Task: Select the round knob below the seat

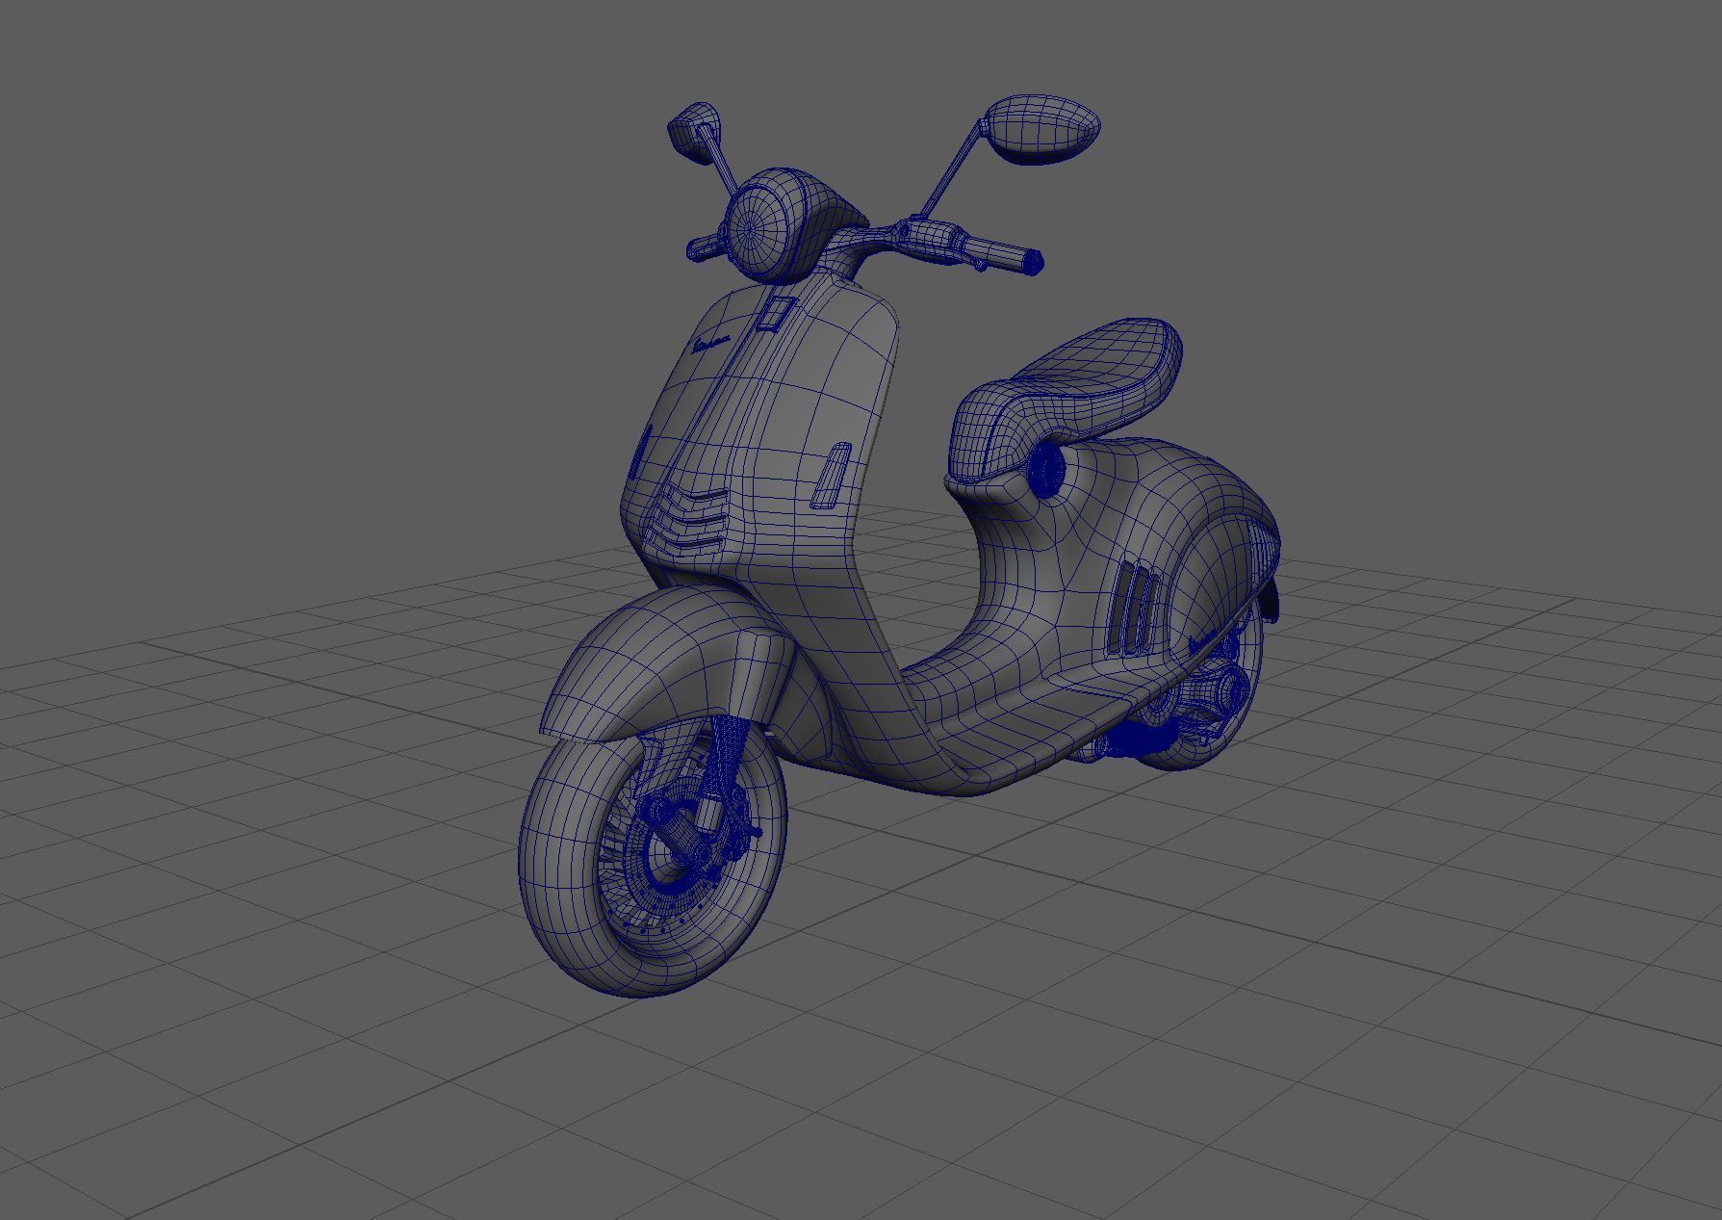Action: 1046,471
